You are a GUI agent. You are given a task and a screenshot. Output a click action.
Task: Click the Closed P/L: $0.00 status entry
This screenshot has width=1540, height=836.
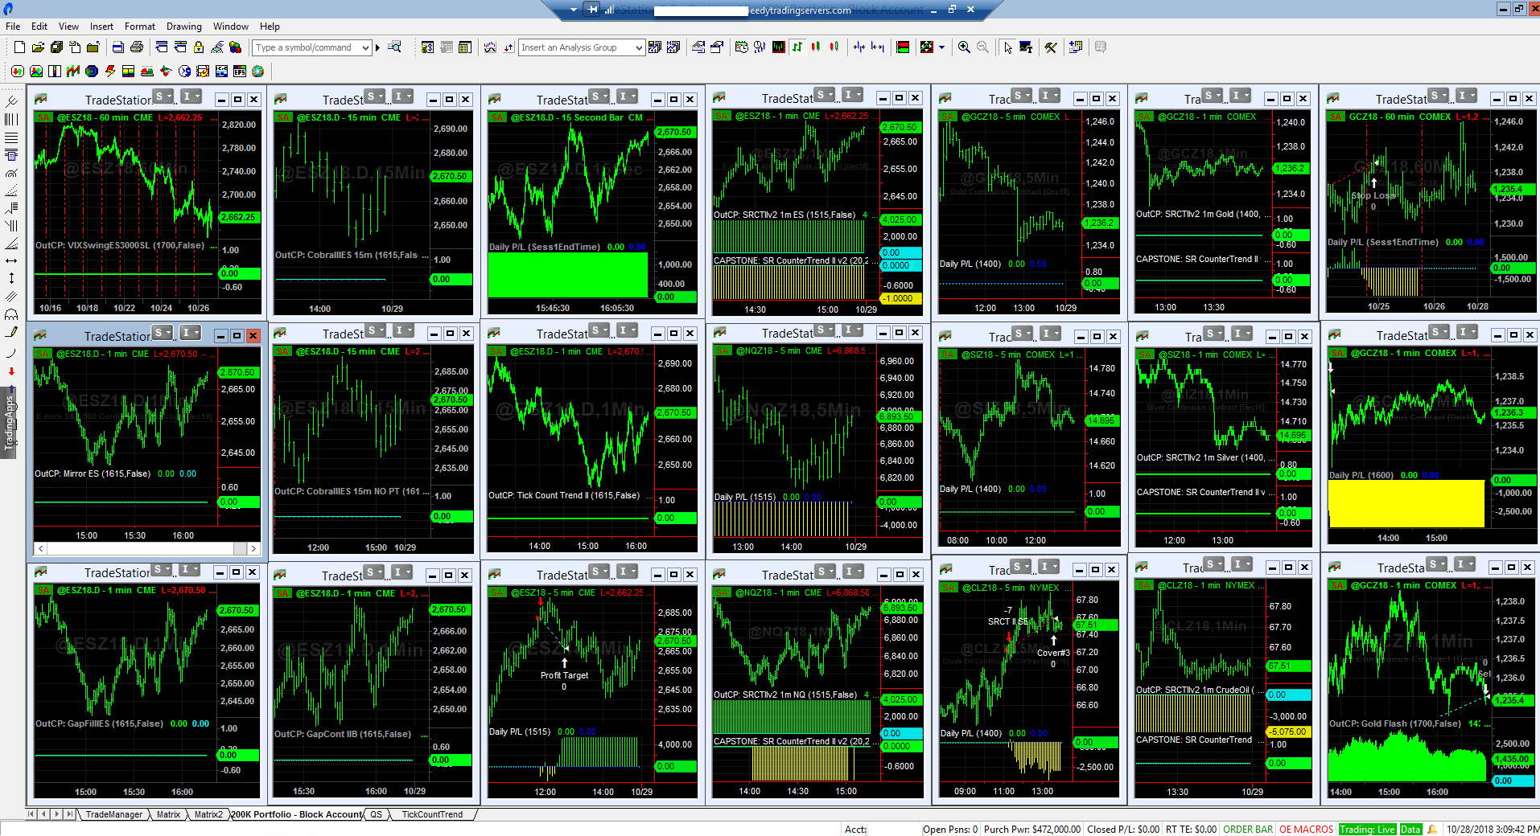point(1123,829)
